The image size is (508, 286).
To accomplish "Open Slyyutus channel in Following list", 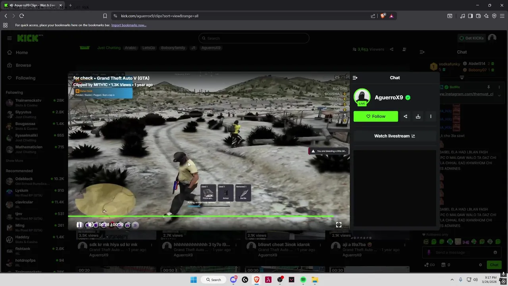I will pos(35,114).
